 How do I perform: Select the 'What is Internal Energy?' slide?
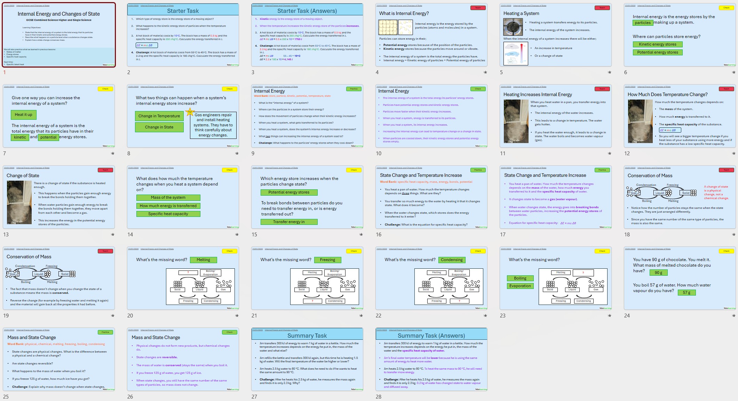click(431, 35)
